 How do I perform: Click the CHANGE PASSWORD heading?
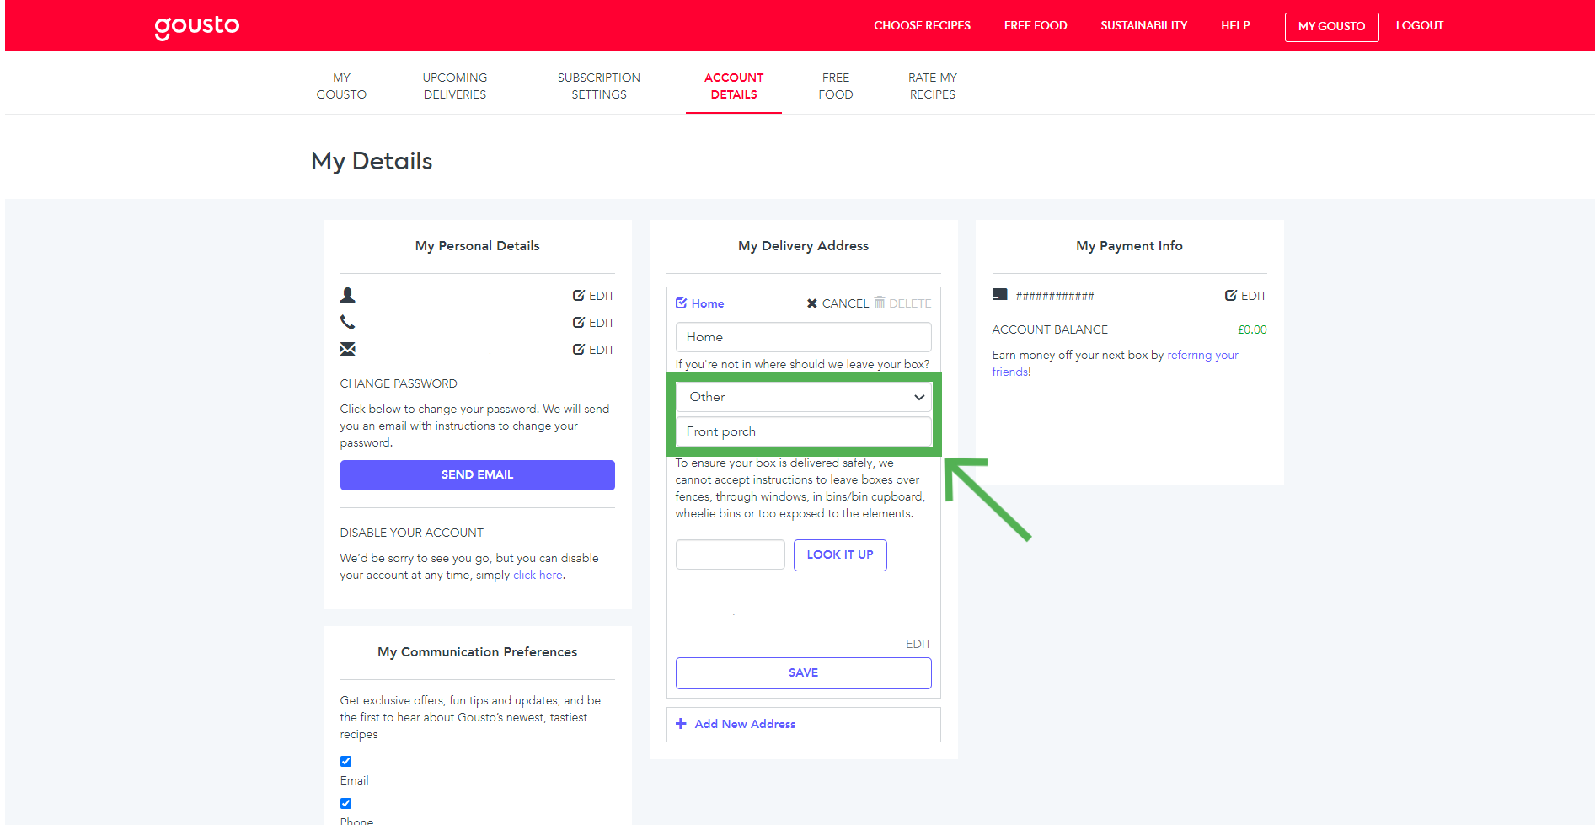[x=399, y=383]
